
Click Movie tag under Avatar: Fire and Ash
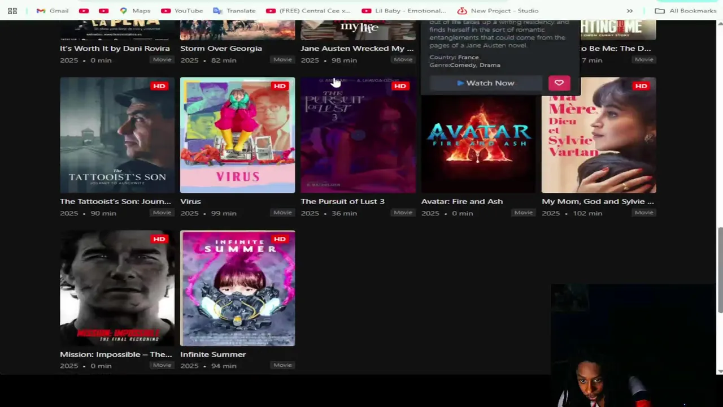[523, 213]
